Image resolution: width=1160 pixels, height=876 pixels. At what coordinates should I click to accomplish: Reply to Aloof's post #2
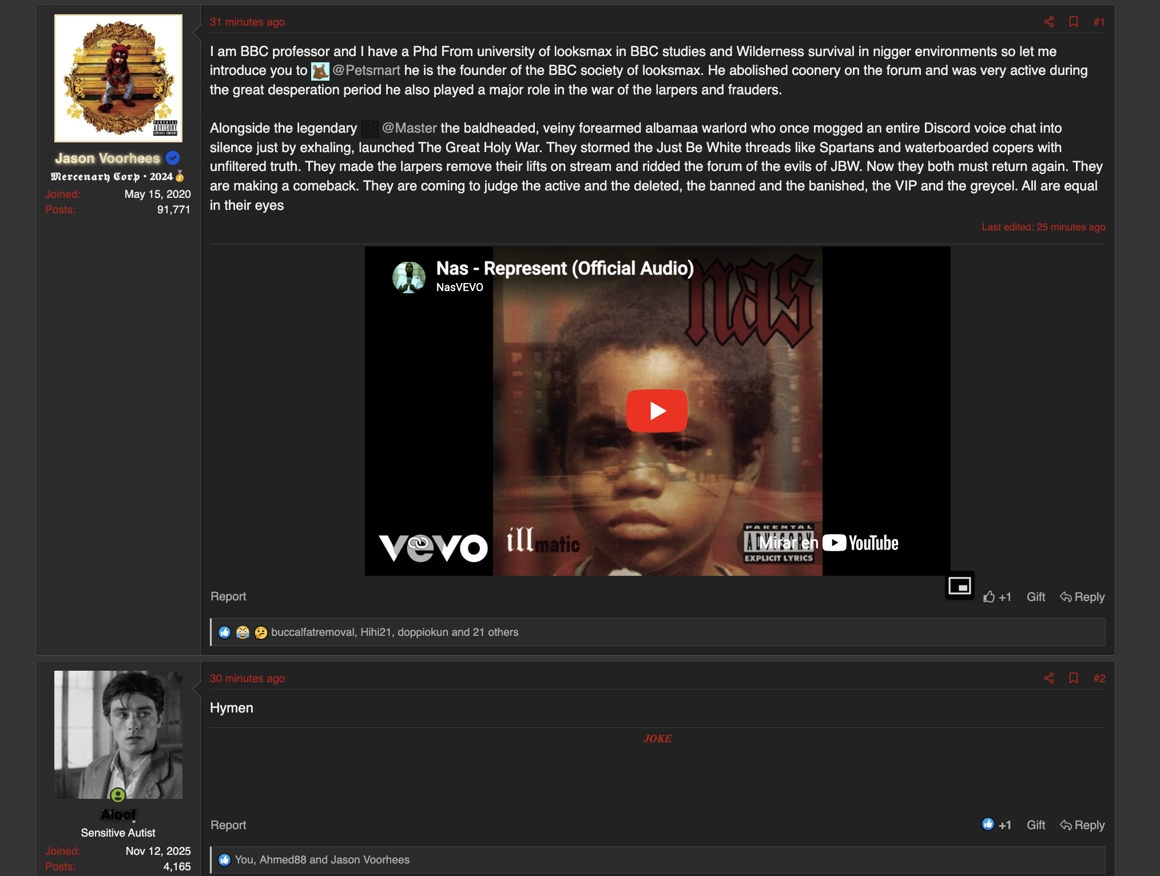[1082, 825]
